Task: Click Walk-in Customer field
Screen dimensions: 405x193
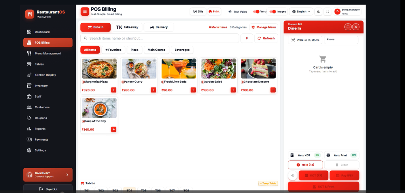Action: [x=305, y=40]
